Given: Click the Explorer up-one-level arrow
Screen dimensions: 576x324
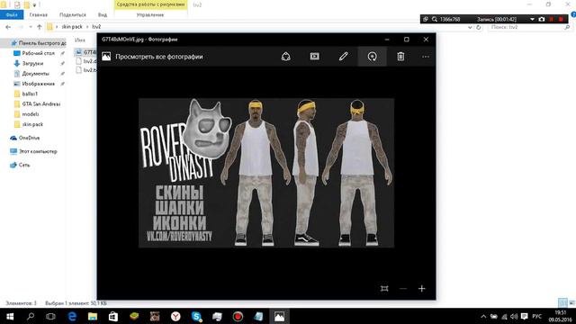Looking at the screenshot, I should [x=40, y=27].
